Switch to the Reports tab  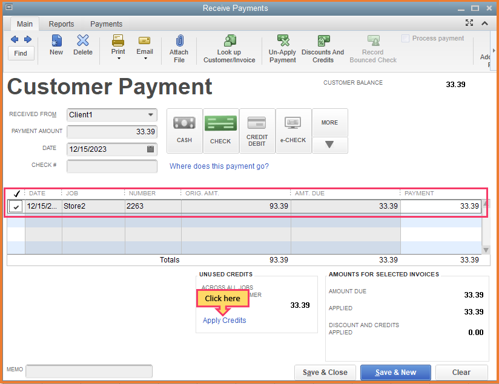(x=61, y=24)
